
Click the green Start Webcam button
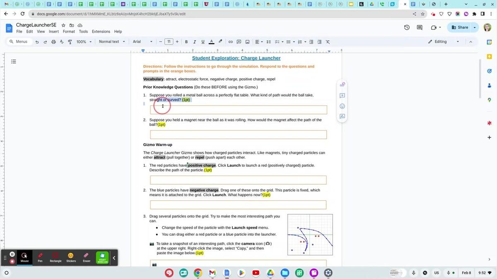click(x=102, y=257)
